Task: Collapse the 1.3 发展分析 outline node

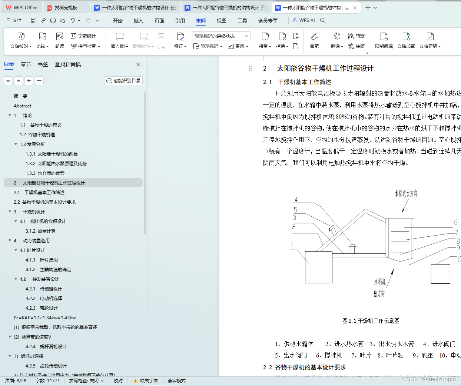Action: tap(16, 144)
